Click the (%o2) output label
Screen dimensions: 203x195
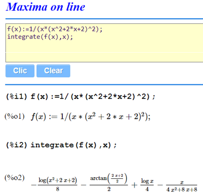[x=15, y=178]
